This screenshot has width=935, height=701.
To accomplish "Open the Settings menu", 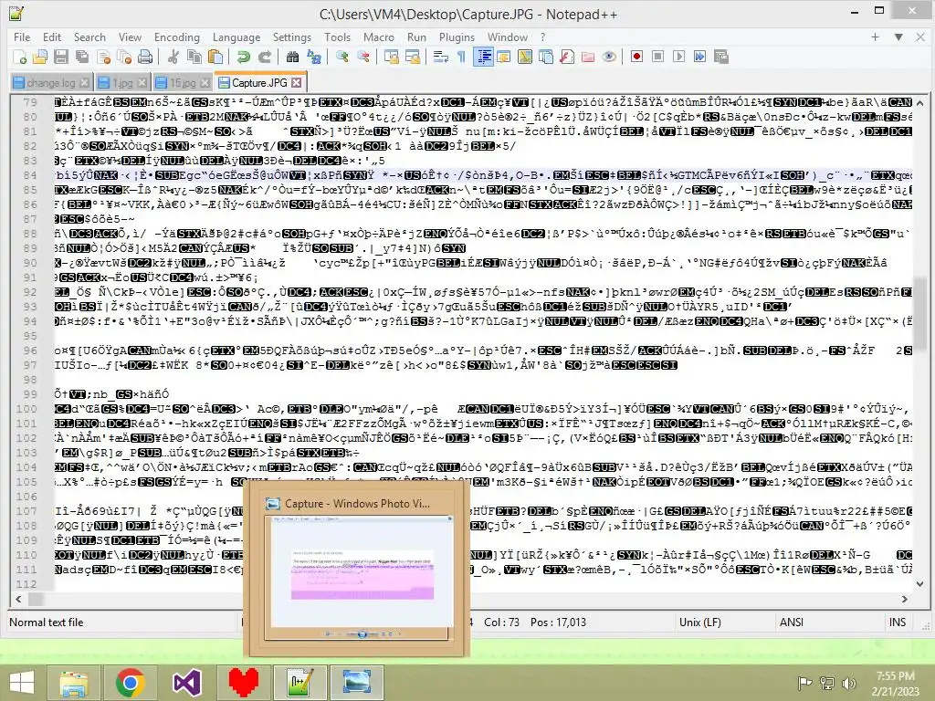I will (291, 37).
